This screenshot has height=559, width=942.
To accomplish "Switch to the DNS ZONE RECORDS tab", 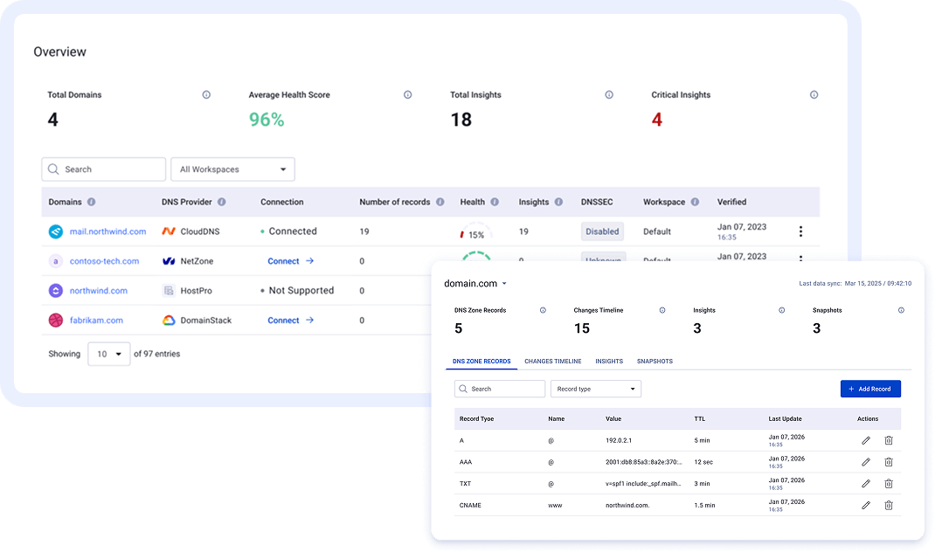I will (481, 362).
